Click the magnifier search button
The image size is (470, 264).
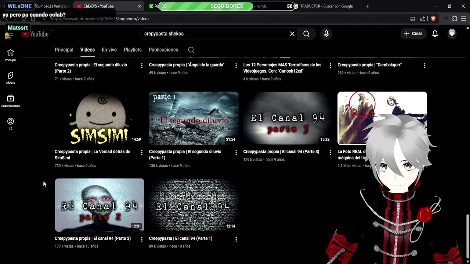(306, 34)
